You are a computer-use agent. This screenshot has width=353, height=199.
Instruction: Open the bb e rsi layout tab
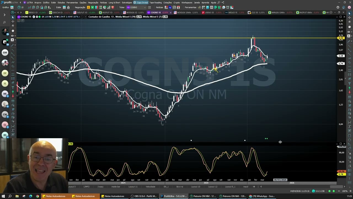[x=180, y=187]
